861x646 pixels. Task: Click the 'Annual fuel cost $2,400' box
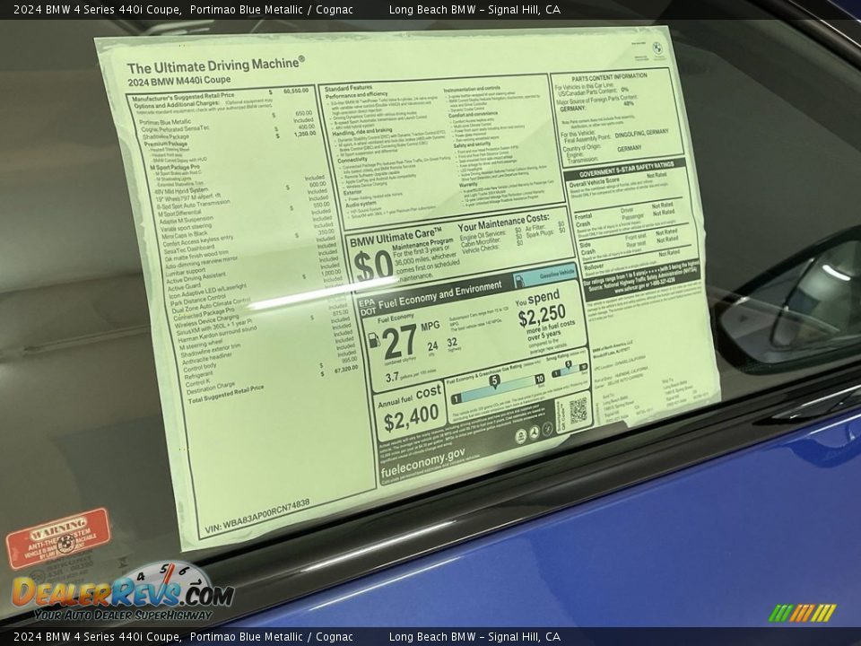coord(410,410)
